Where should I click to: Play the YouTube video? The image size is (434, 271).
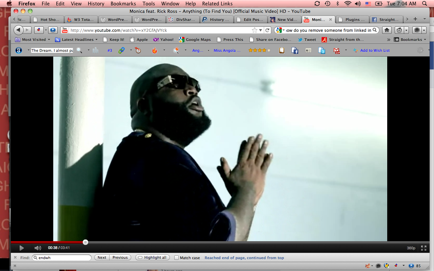[21, 248]
